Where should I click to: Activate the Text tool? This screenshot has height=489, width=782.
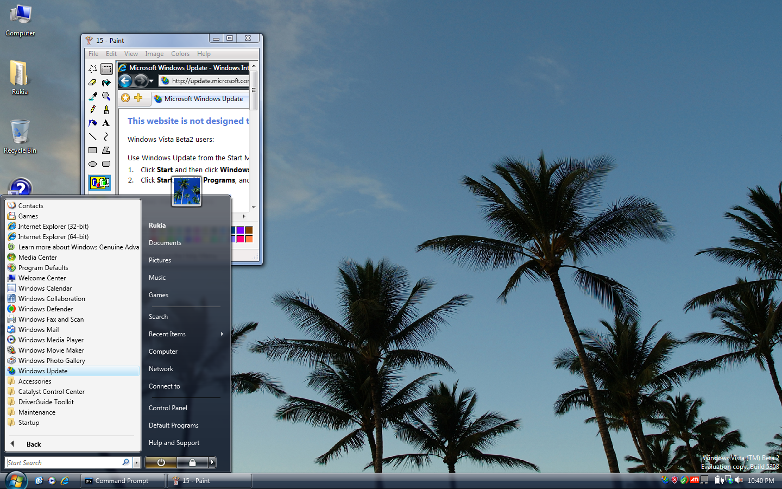(x=106, y=123)
